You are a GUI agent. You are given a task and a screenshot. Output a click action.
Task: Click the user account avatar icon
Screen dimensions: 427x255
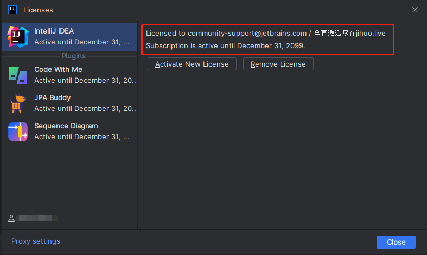coord(11,219)
